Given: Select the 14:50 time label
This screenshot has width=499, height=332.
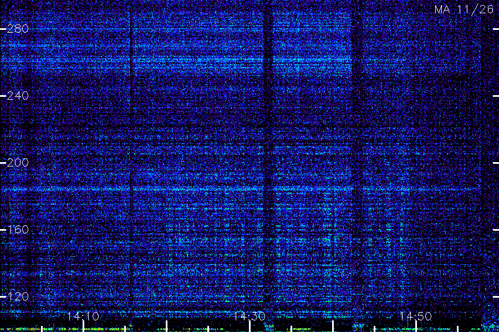Looking at the screenshot, I should [x=416, y=316].
